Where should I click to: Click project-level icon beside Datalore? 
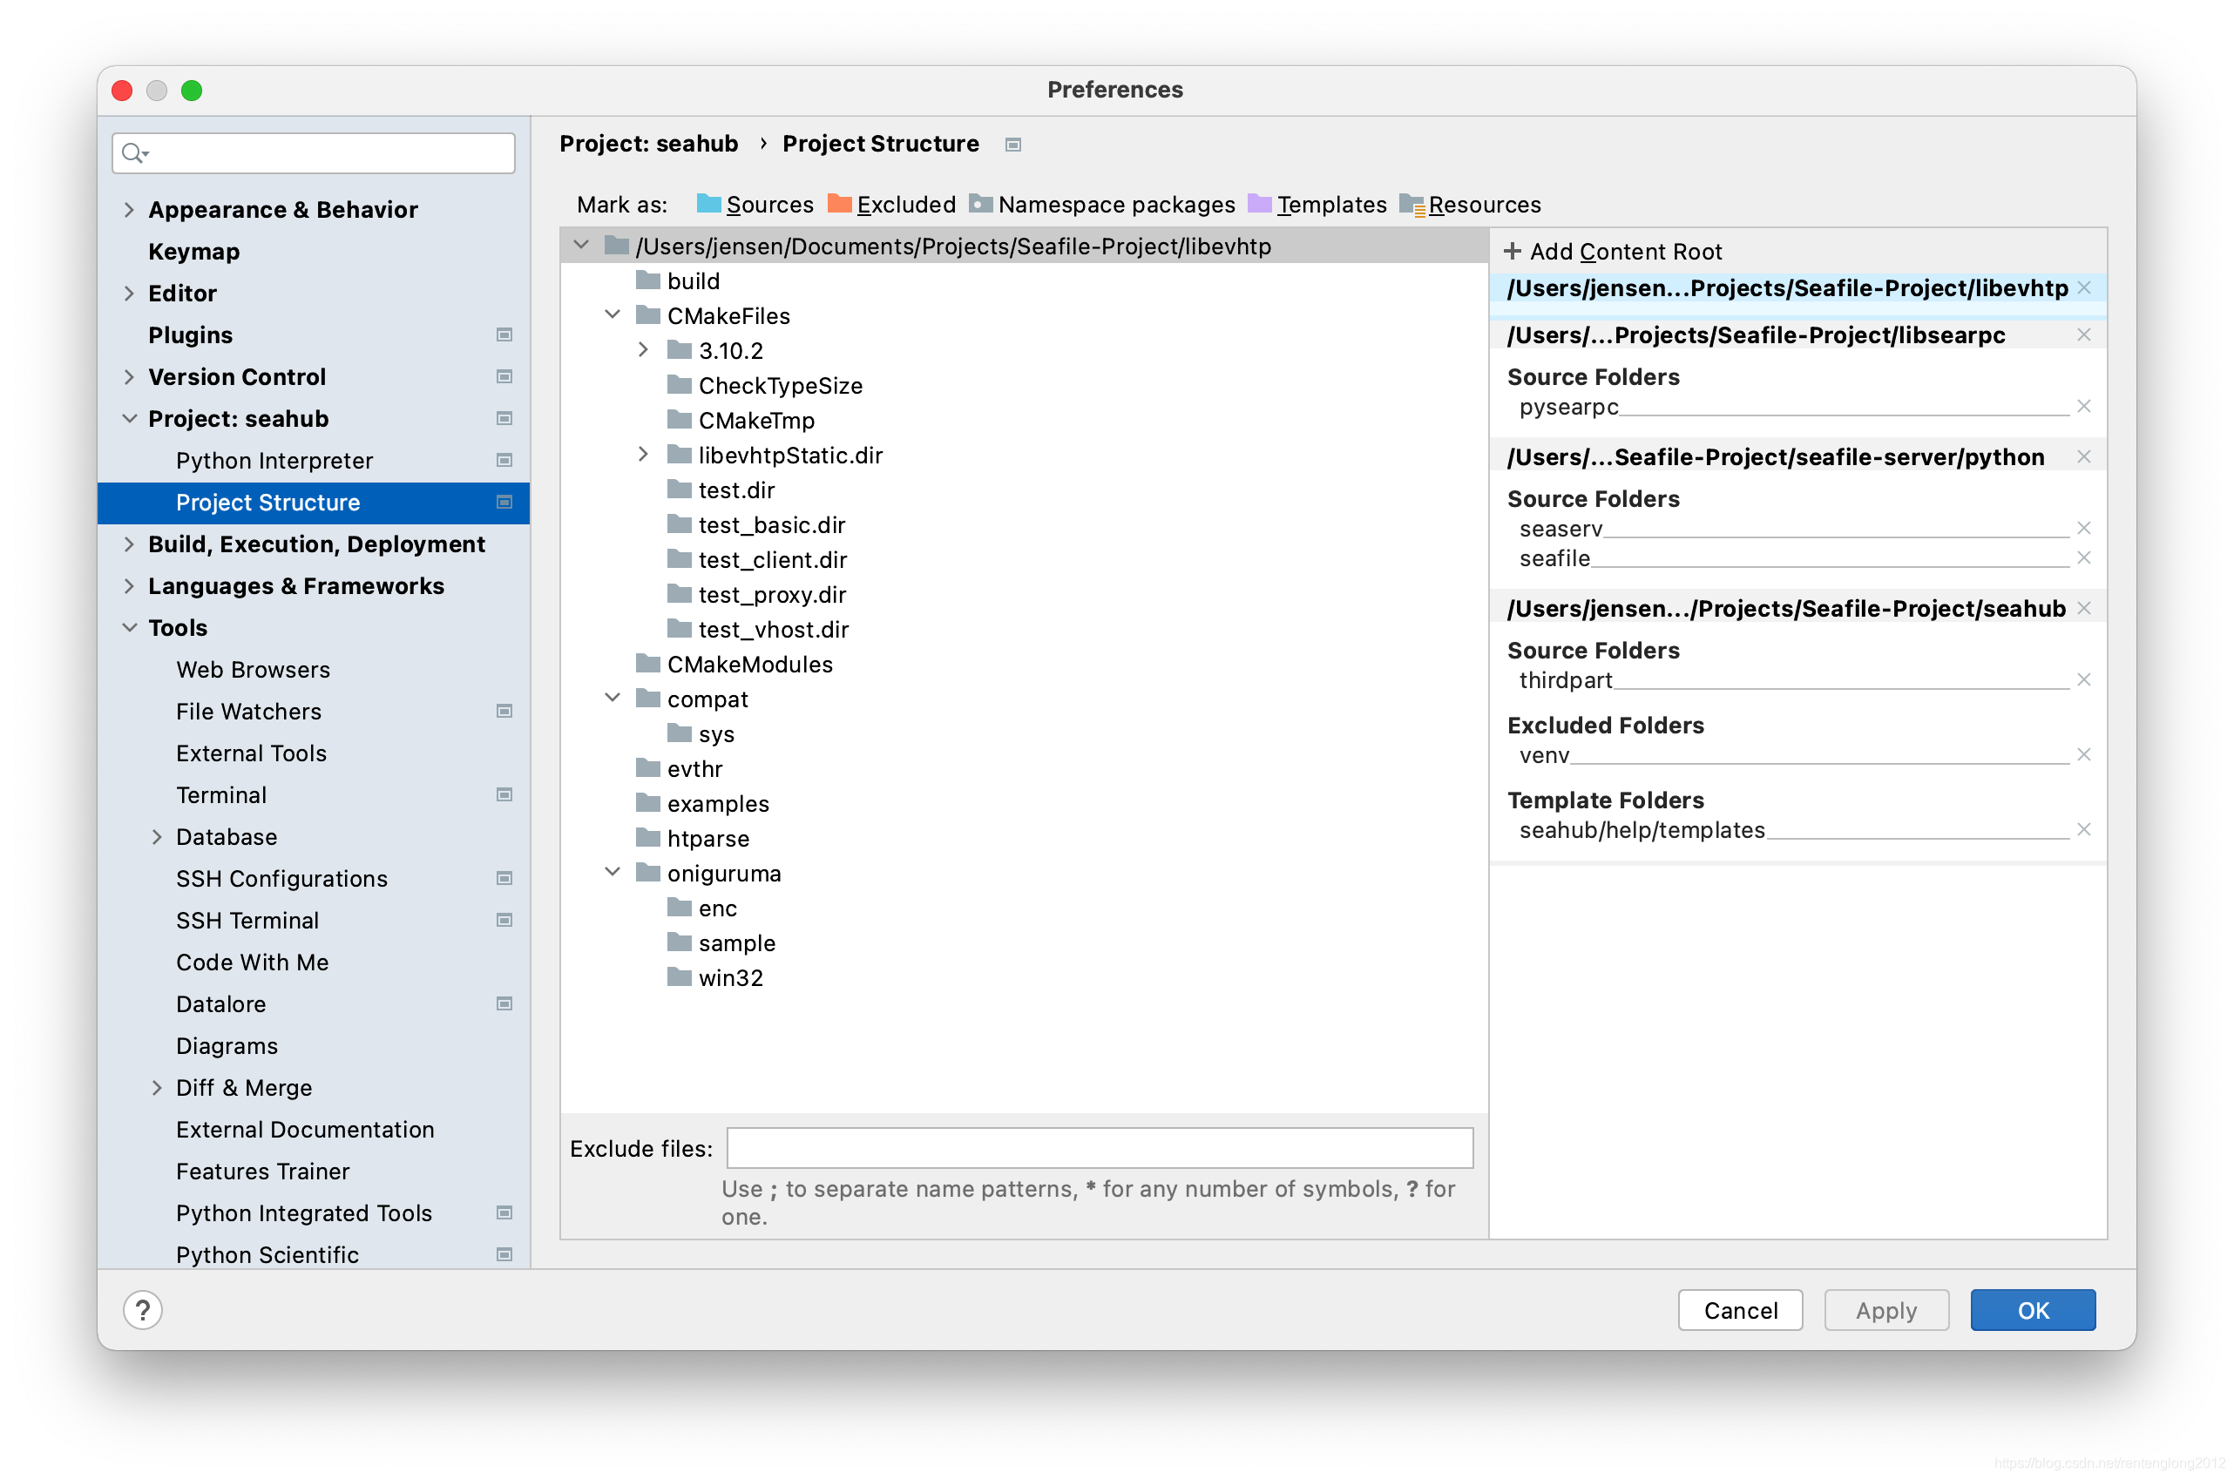[504, 1004]
